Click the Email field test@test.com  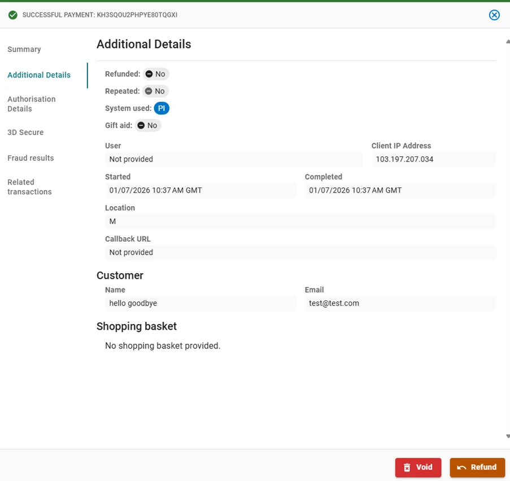(400, 303)
